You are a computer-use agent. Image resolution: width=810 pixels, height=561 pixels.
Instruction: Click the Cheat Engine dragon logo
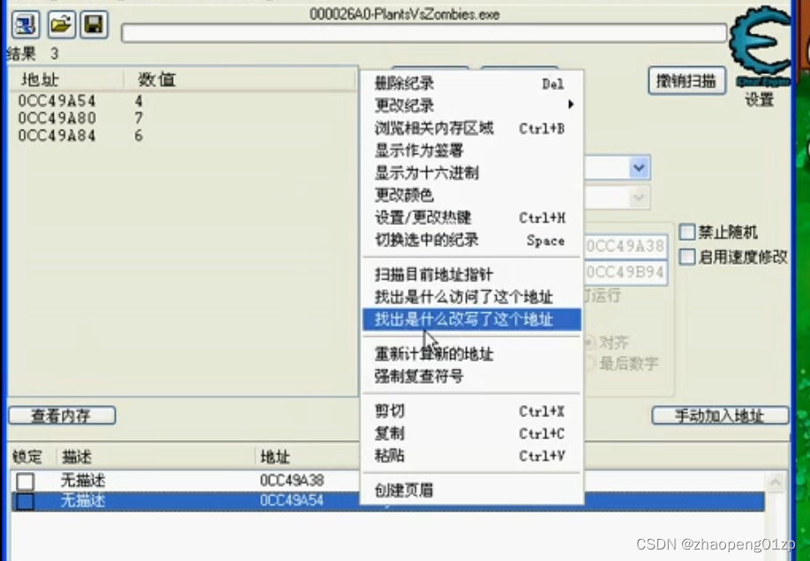759,40
